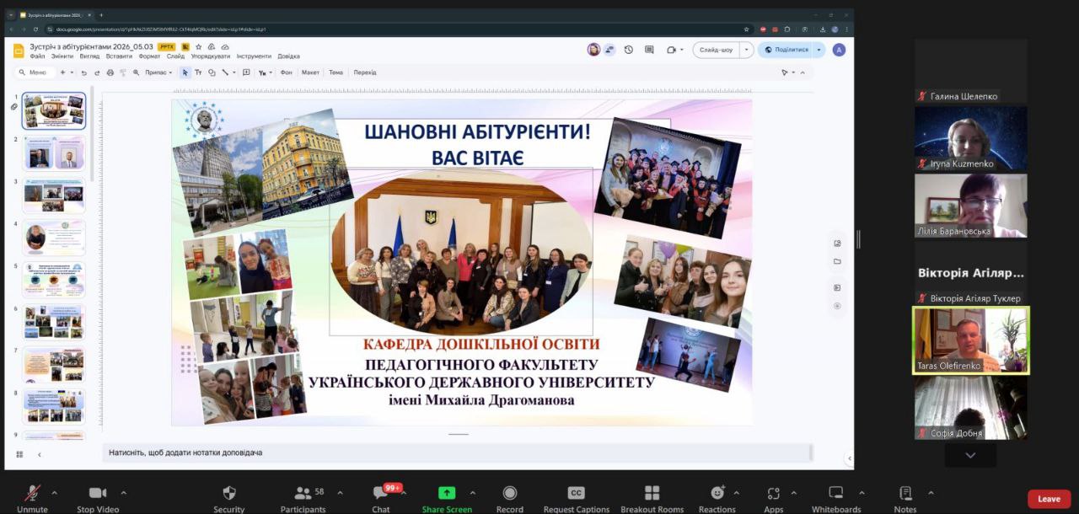Choose the shape insert tool
1079x514 pixels.
pos(212,72)
